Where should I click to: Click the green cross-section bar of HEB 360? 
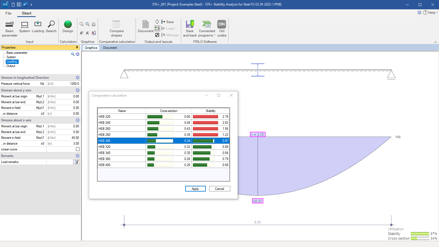[x=151, y=159]
